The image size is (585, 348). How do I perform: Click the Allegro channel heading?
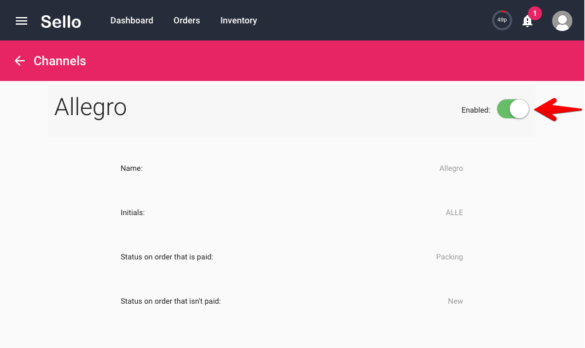tap(90, 108)
